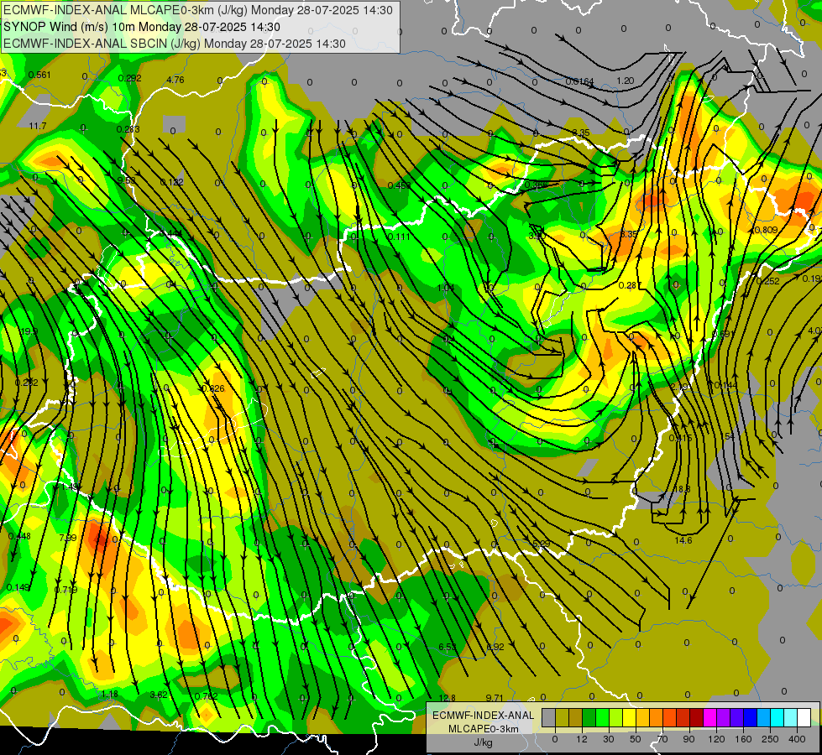Click the white swatch at color scale end
The image size is (822, 755).
[804, 717]
